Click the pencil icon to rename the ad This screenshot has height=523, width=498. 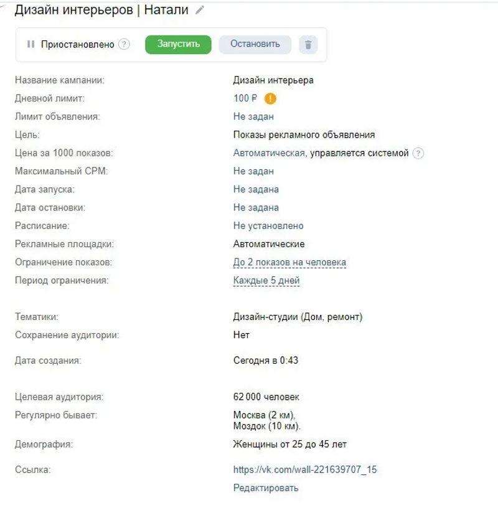199,11
